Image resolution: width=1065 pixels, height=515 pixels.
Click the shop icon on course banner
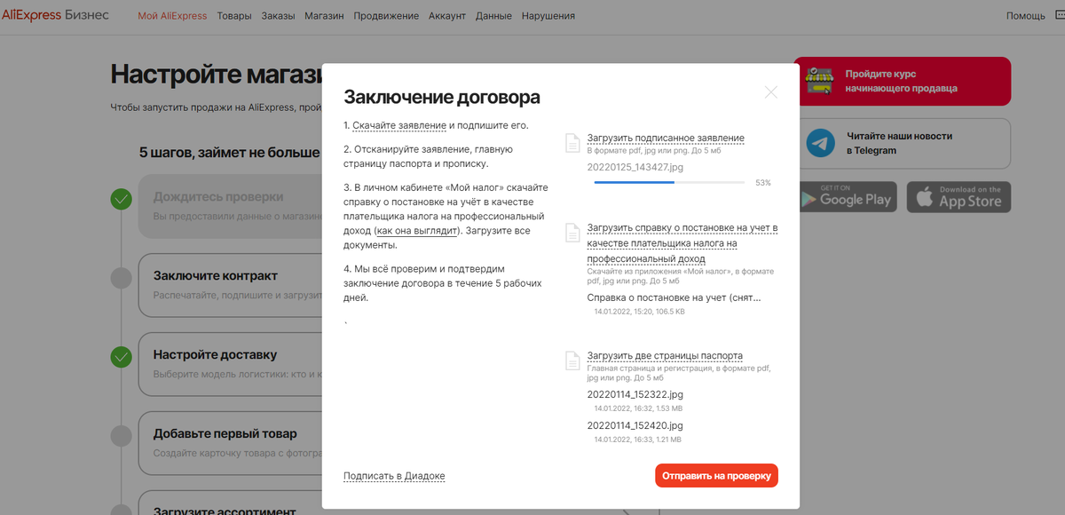pos(820,82)
